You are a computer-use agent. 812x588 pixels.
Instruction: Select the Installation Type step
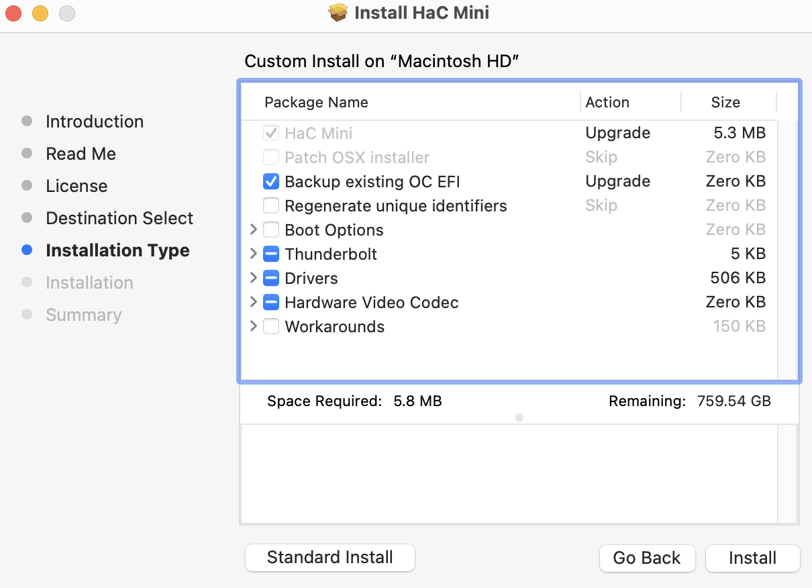tap(117, 250)
